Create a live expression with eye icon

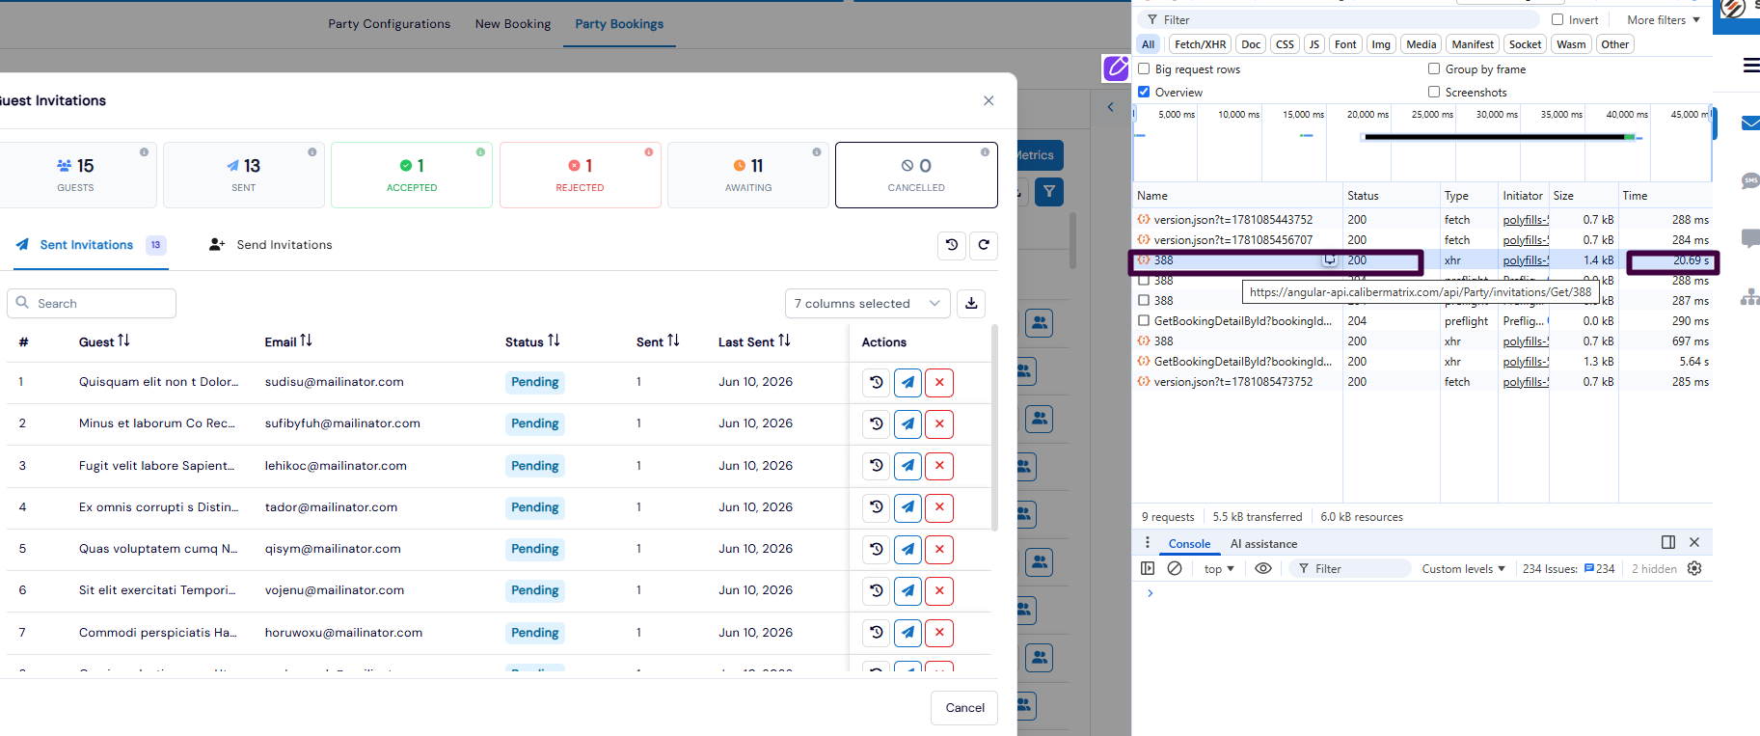(x=1263, y=569)
